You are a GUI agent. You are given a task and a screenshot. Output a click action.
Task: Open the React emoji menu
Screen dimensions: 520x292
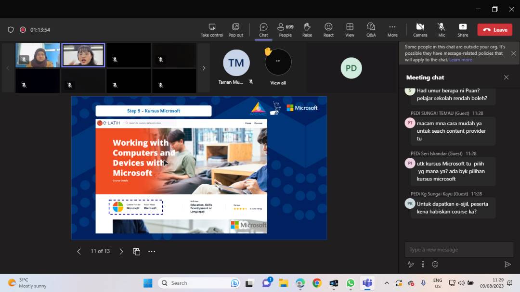pyautogui.click(x=328, y=30)
